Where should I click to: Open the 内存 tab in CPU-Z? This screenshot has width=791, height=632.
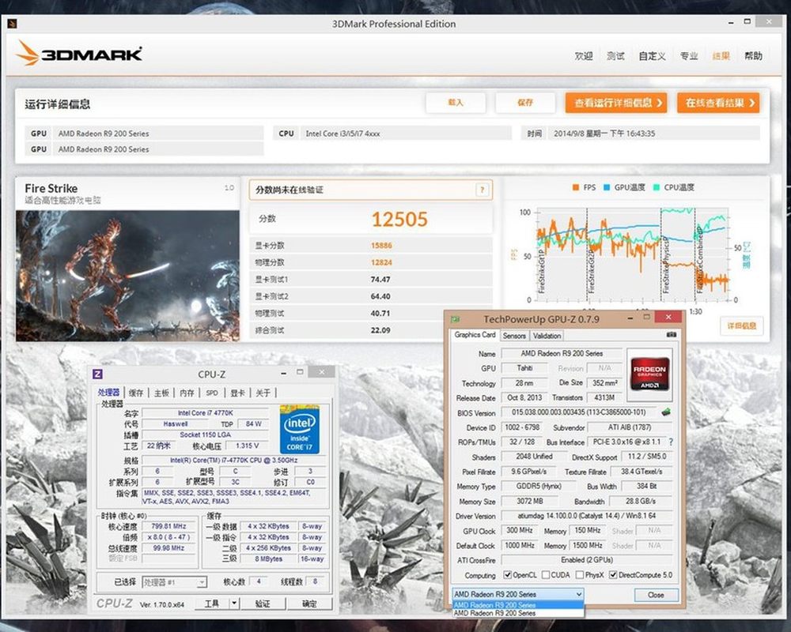[x=187, y=393]
